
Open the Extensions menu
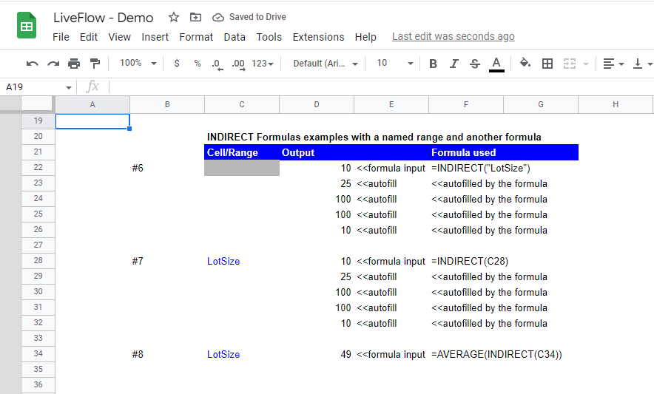coord(318,37)
